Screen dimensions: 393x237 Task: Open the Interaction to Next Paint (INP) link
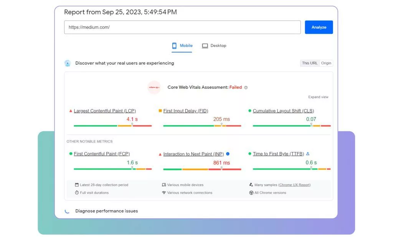(193, 154)
